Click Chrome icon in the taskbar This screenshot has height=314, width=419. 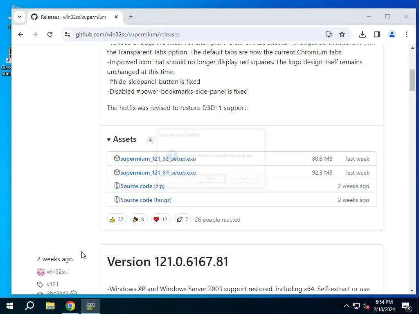(70, 306)
